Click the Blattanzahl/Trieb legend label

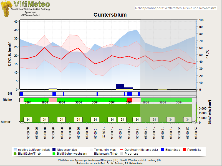(106, 154)
